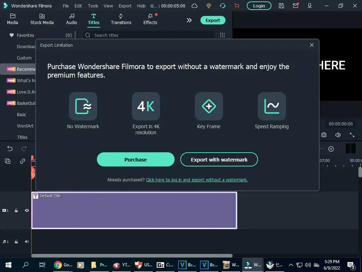Viewport: 362px width, 272px height.
Task: Click Export with watermark button
Action: click(x=219, y=159)
